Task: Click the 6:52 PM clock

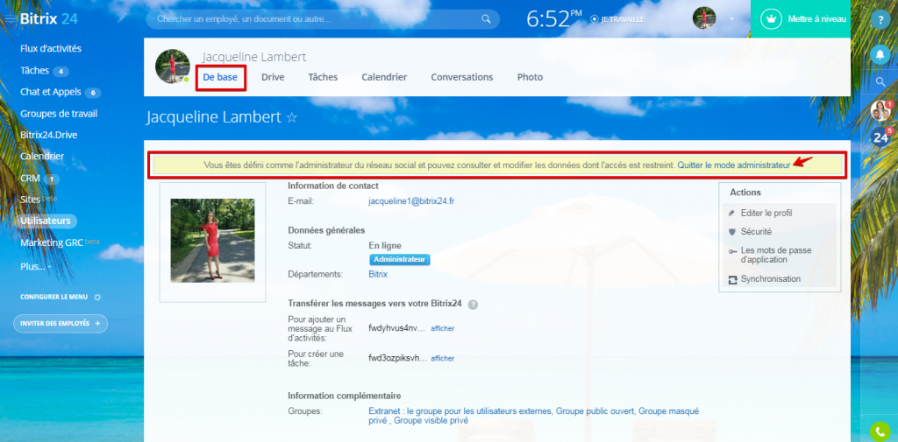Action: tap(554, 19)
